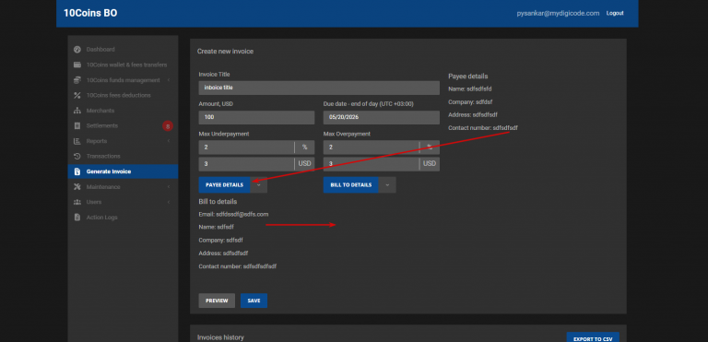This screenshot has width=708, height=342.
Task: Click bill-to Contact number: sdfsdfsdfsdf text
Action: point(238,266)
